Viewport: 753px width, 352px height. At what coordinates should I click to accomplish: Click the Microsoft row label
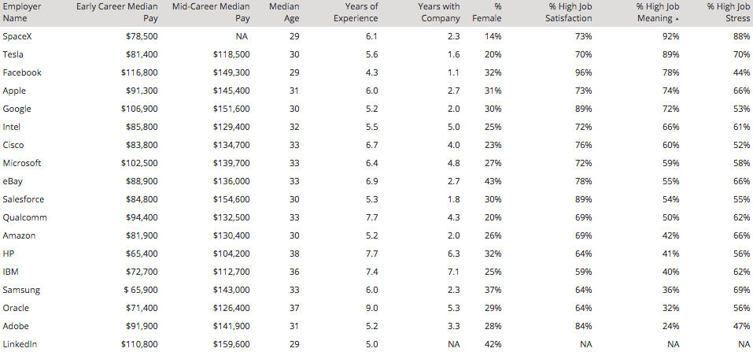(x=22, y=163)
